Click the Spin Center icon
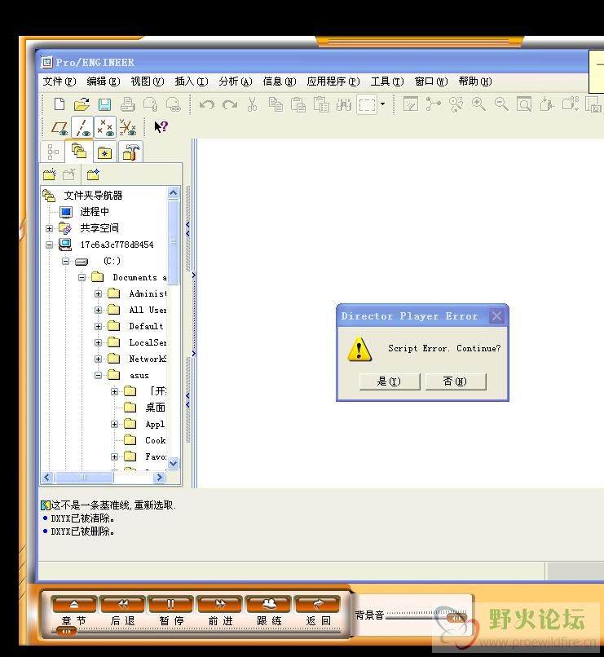The image size is (604, 657). pos(433,104)
